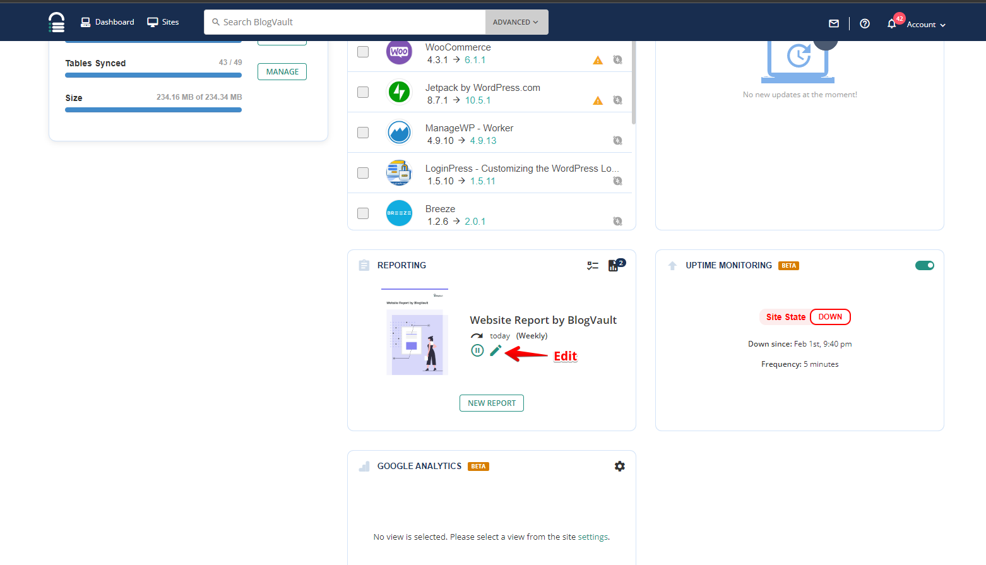This screenshot has width=986, height=565.
Task: Pause the Website Report schedule
Action: point(477,350)
